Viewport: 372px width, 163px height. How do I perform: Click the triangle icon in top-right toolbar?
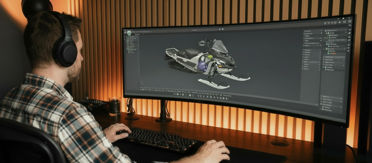click(340, 22)
